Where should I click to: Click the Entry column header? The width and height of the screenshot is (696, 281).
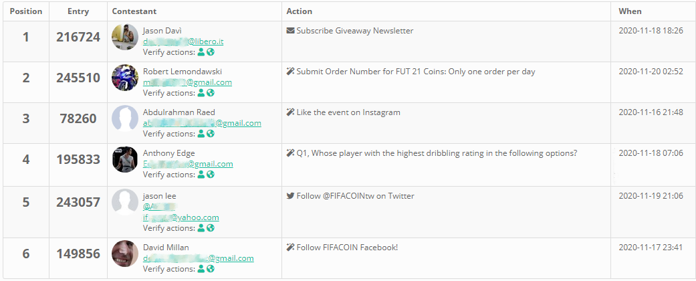pos(78,11)
